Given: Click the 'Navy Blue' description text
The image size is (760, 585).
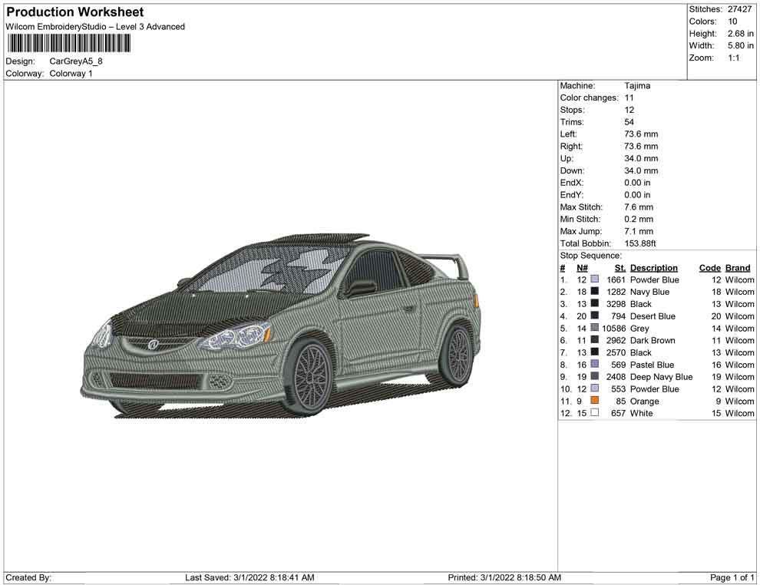Looking at the screenshot, I should (649, 292).
